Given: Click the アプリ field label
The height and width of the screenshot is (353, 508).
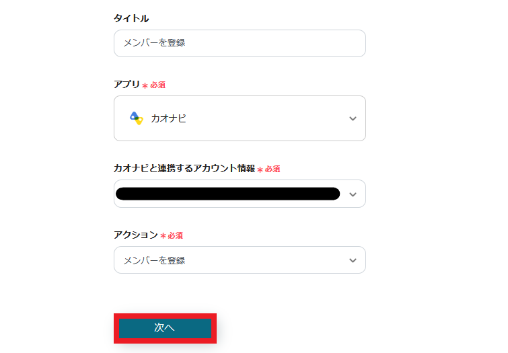Looking at the screenshot, I should coord(126,85).
